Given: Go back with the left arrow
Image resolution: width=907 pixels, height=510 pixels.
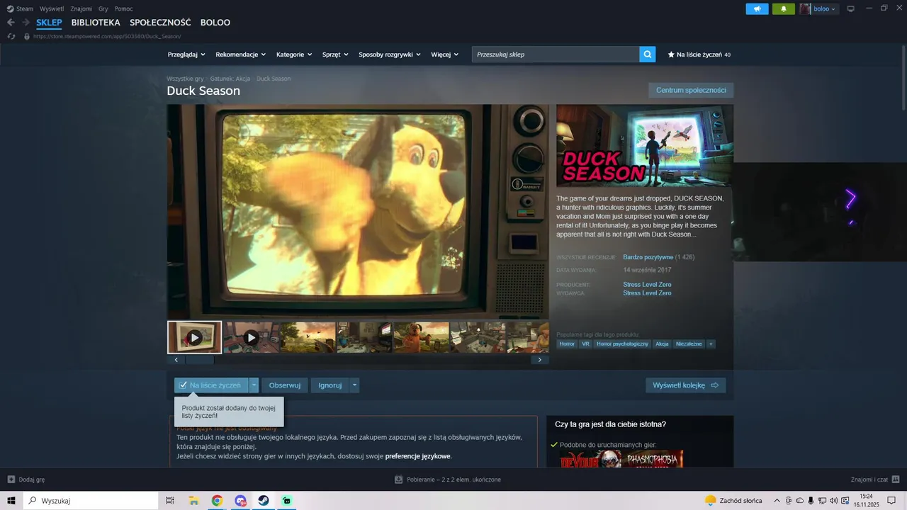Looking at the screenshot, I should (x=11, y=23).
